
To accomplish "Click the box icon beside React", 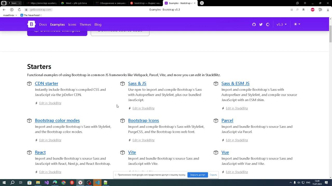I will pyautogui.click(x=29, y=152).
